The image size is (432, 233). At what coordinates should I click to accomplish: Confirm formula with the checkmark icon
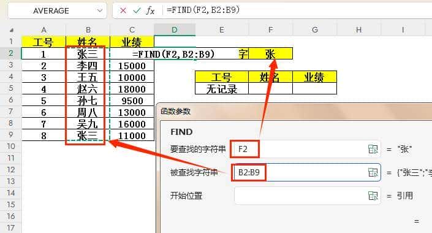click(137, 11)
